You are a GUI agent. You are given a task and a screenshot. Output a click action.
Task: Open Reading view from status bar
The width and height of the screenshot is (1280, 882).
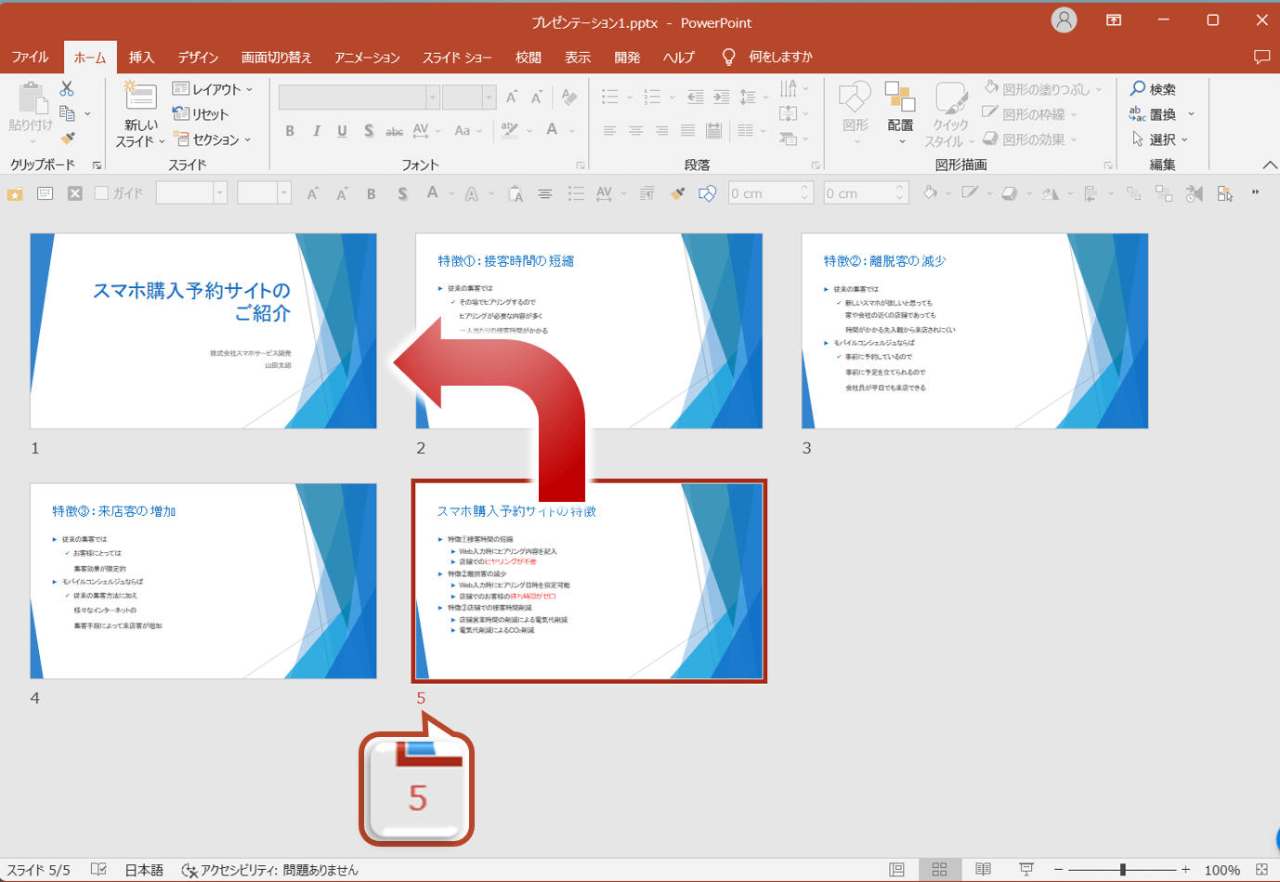coord(983,870)
